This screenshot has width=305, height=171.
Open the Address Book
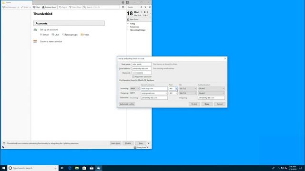tap(49, 7)
